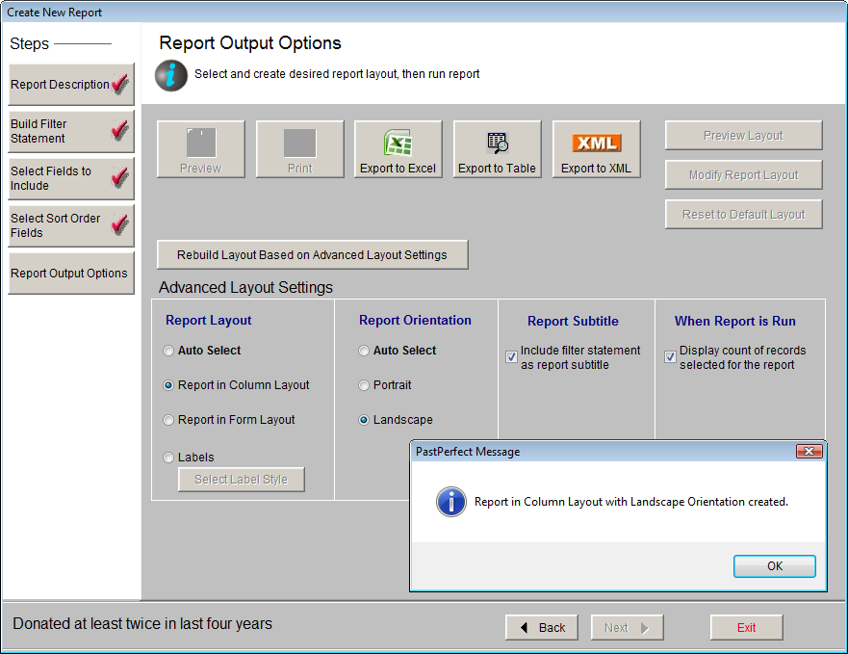Screen dimensions: 848x654
Task: Click Rebuild Layout Based on Advanced Layout Settings
Action: (x=312, y=254)
